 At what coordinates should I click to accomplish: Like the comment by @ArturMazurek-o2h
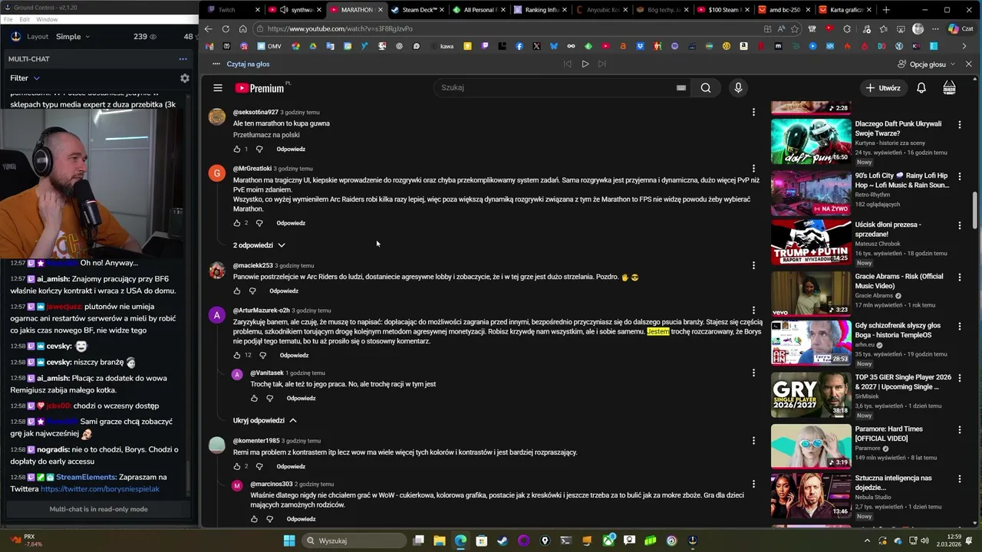237,355
